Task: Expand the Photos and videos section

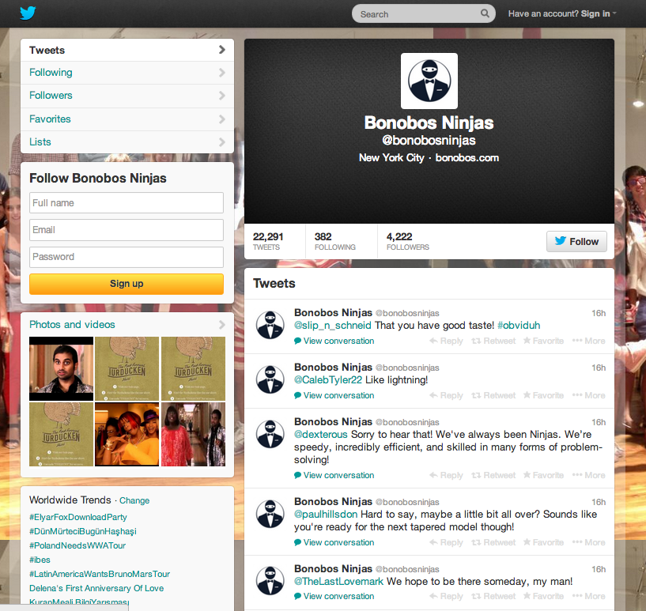Action: point(127,324)
